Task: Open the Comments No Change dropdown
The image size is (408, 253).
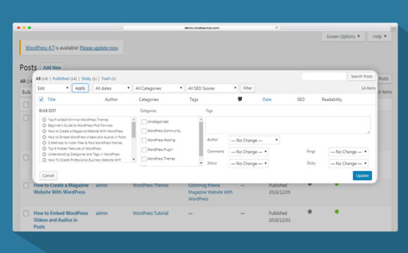Action: (x=248, y=152)
